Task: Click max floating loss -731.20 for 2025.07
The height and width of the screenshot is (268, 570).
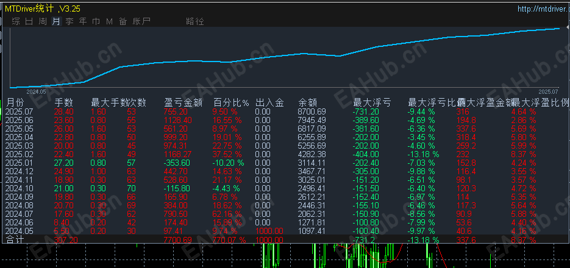Action: [366, 111]
